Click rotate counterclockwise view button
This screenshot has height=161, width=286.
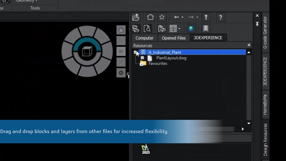pyautogui.click(x=121, y=41)
